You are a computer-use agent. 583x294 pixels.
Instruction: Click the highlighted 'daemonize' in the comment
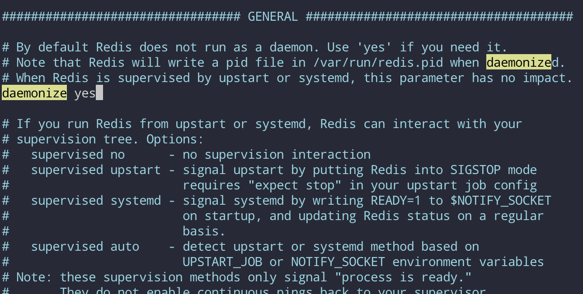coord(519,62)
